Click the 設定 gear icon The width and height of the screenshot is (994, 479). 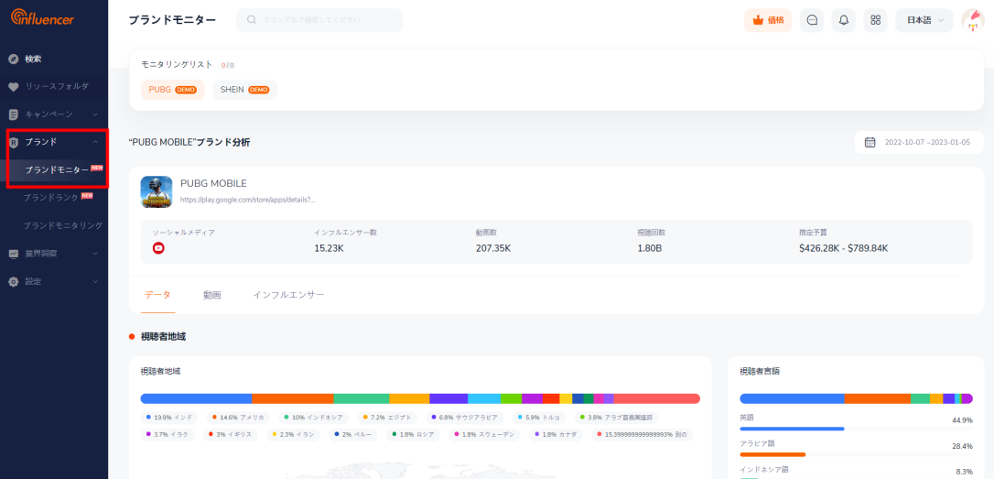click(x=14, y=281)
